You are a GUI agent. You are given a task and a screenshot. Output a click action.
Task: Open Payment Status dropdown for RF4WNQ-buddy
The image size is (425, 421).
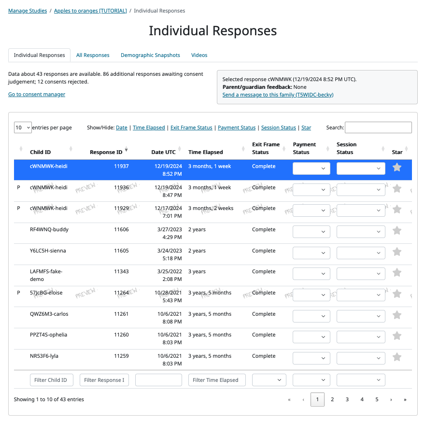pos(312,232)
